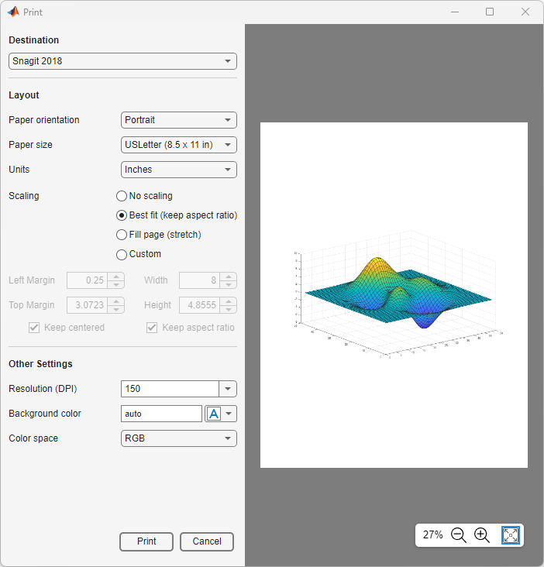Click the Resolution (DPI) input field

170,389
